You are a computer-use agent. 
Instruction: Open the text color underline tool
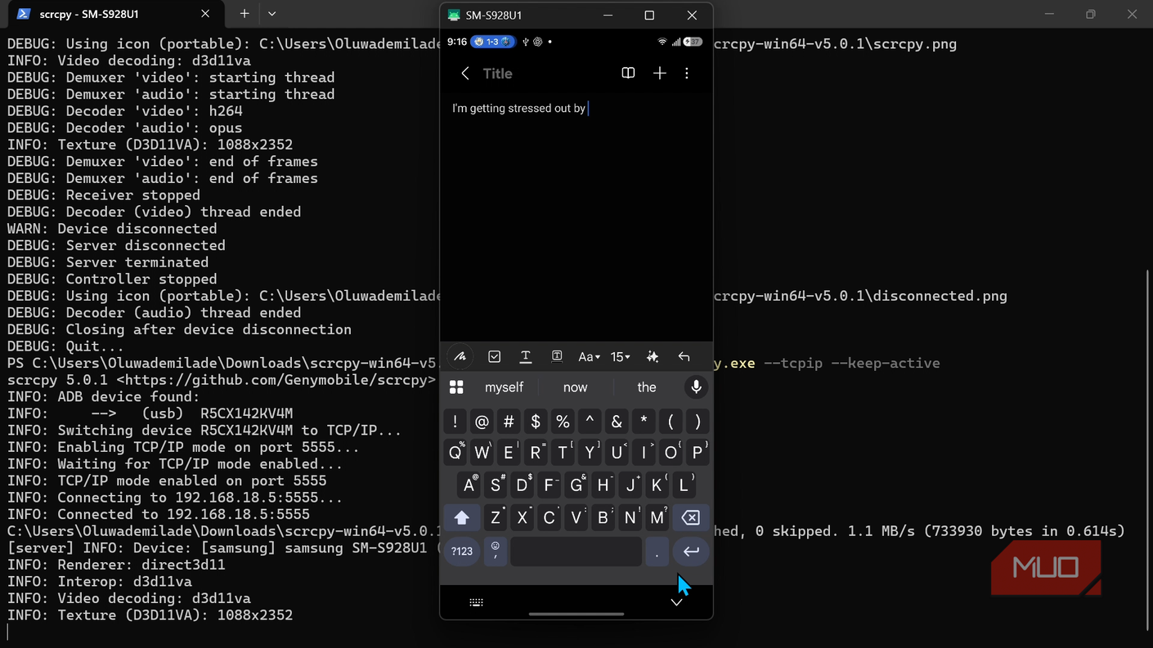[526, 356]
